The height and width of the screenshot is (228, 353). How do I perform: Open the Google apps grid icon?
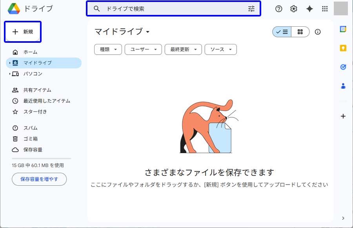pos(325,9)
